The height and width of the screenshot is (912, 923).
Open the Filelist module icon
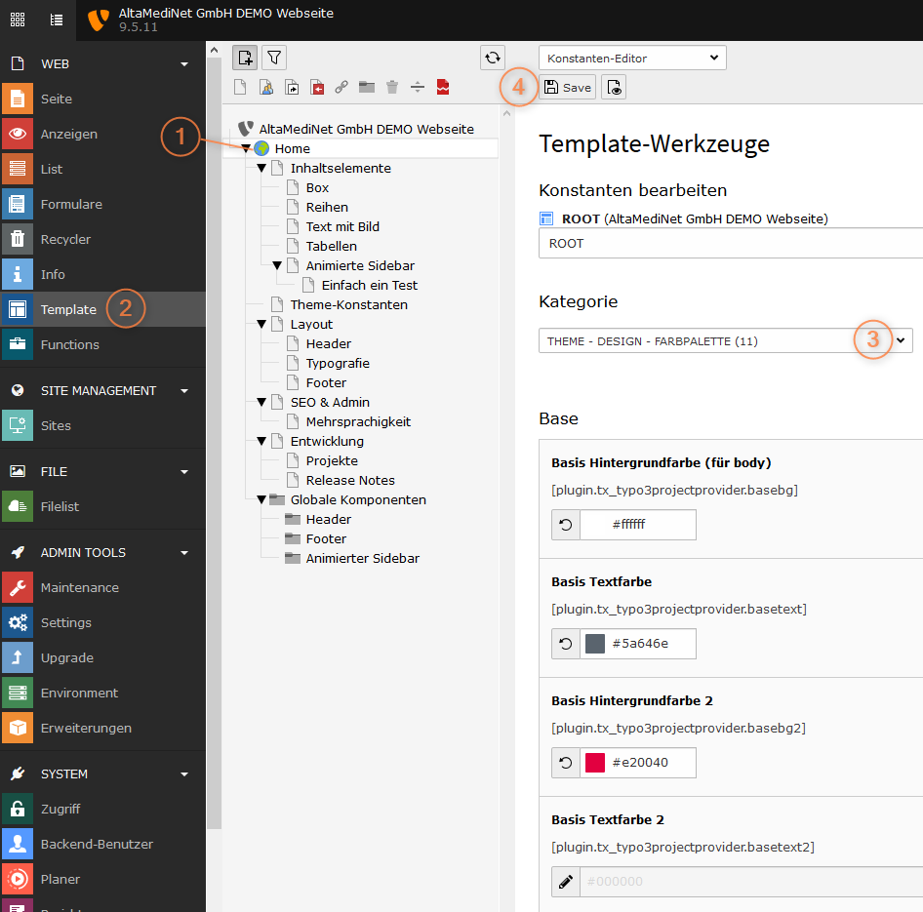tap(16, 506)
